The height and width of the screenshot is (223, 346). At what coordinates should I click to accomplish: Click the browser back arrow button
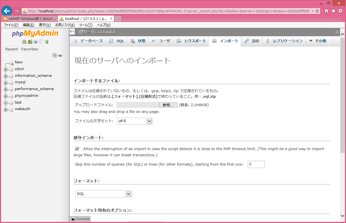pyautogui.click(x=7, y=11)
